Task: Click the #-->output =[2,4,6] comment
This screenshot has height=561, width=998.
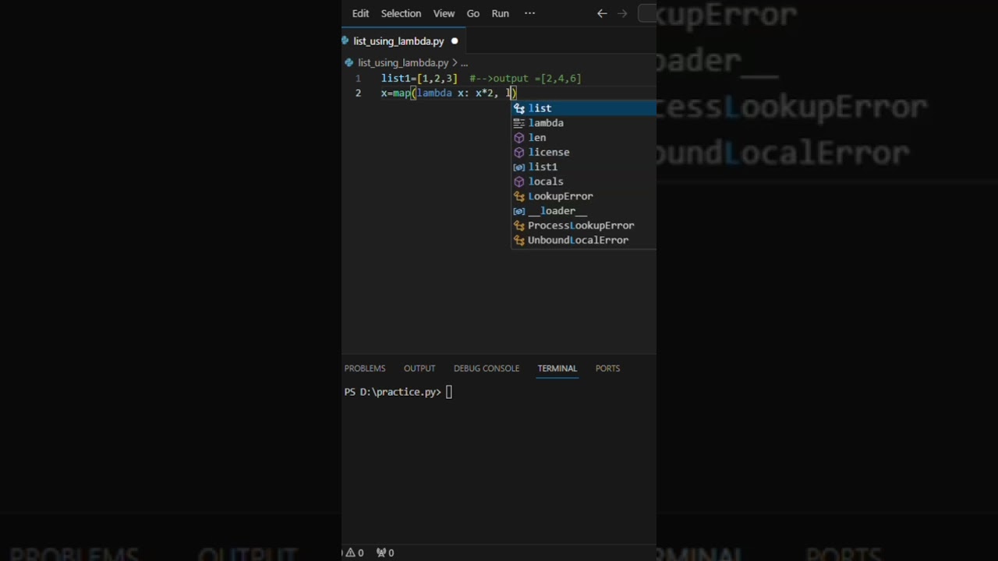Action: click(x=525, y=79)
